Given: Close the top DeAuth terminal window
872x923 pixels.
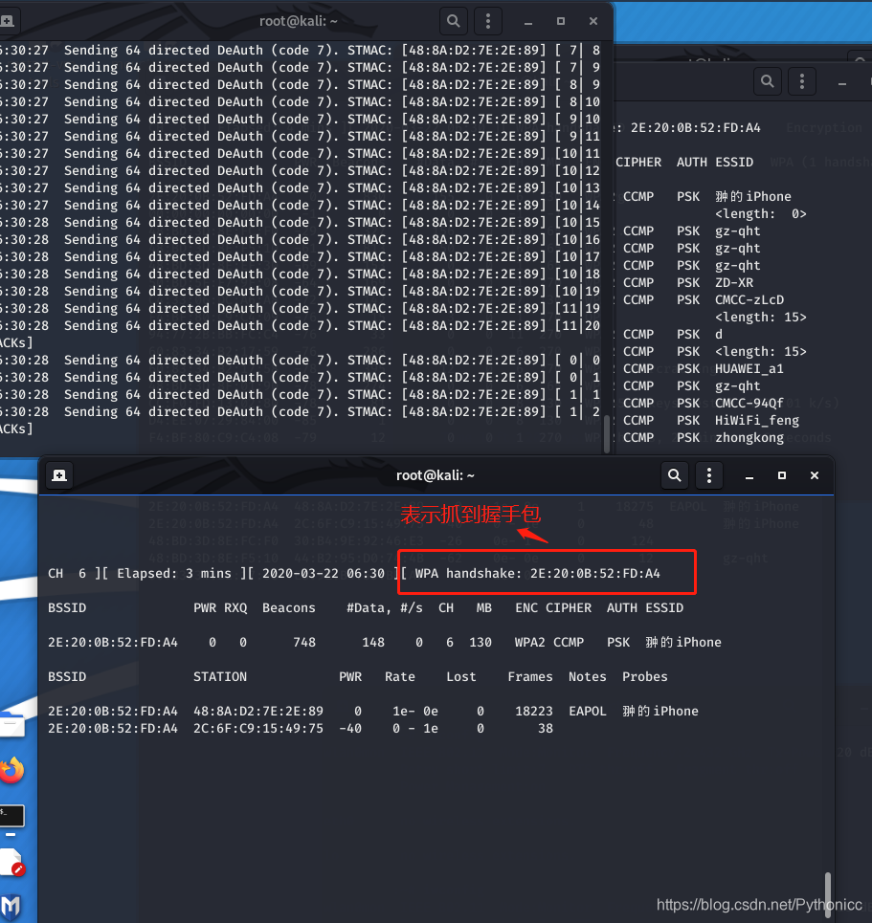Looking at the screenshot, I should coord(593,21).
